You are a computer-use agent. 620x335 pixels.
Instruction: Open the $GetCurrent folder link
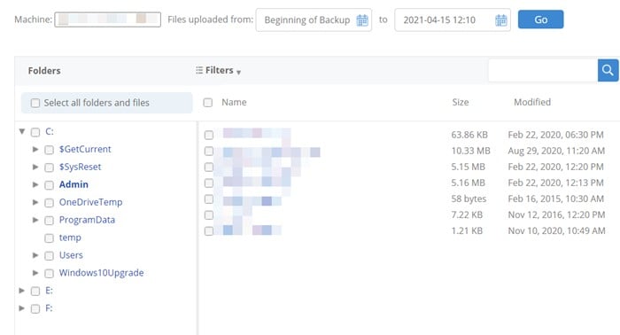point(85,149)
